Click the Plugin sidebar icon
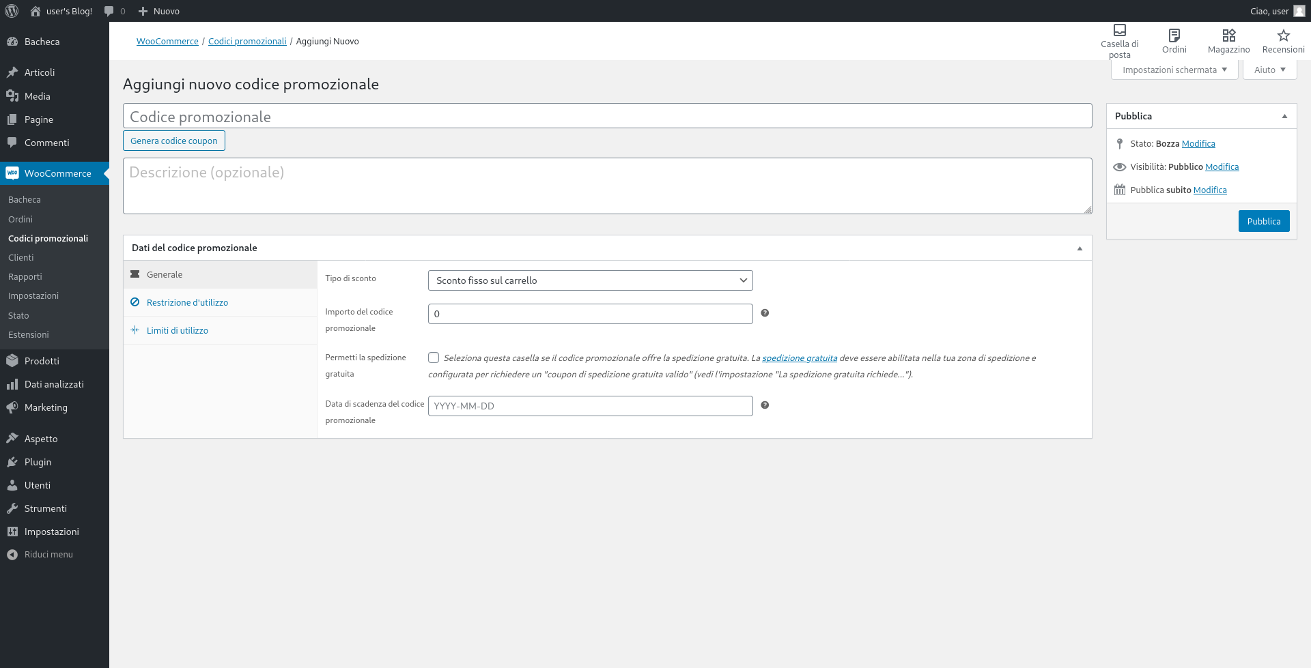 click(x=12, y=462)
